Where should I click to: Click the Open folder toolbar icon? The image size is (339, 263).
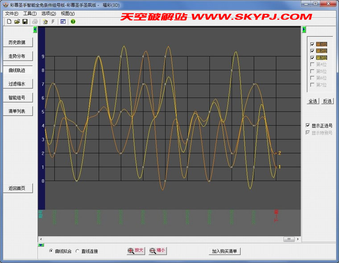(x=17, y=21)
